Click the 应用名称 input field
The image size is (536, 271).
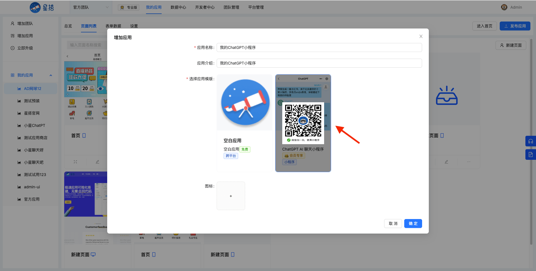(x=319, y=47)
